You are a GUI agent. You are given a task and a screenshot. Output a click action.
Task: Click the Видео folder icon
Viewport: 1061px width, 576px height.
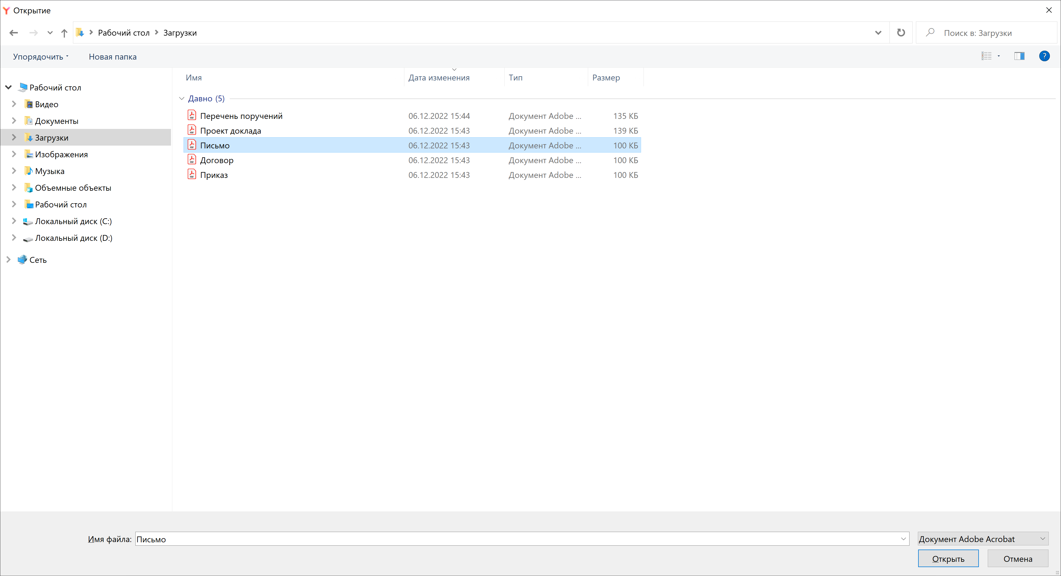pyautogui.click(x=28, y=104)
